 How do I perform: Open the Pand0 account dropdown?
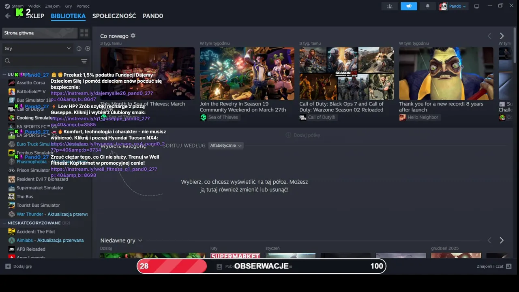453,6
